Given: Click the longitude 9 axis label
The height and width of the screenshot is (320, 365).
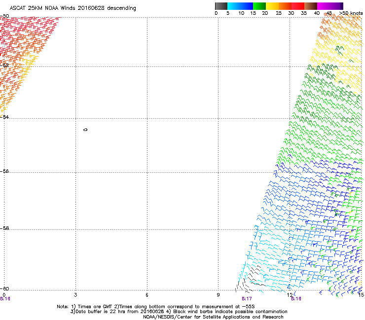Looking at the screenshot, I should pos(218,295).
